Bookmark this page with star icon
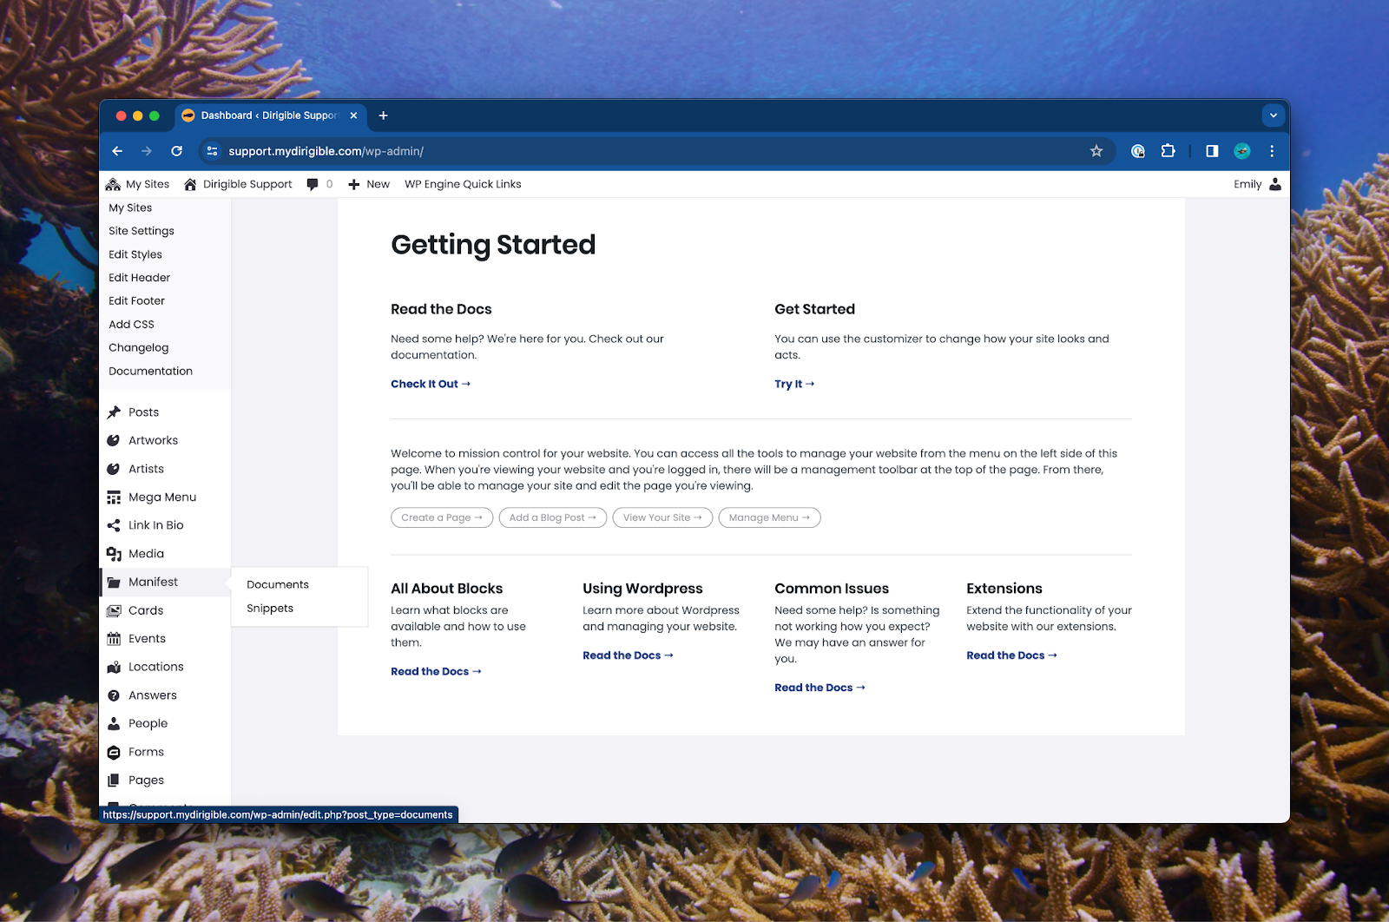1389x922 pixels. (x=1096, y=151)
